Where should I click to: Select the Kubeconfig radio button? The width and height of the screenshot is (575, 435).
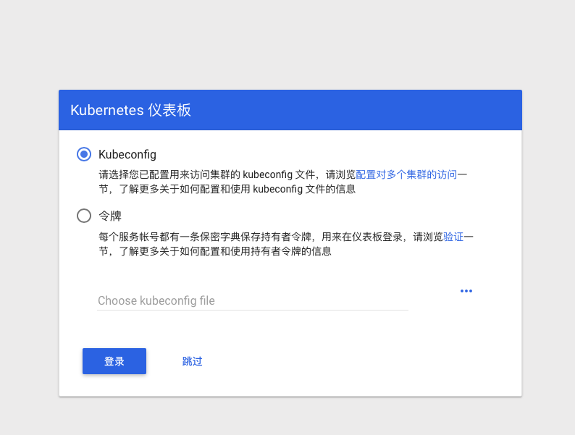click(x=84, y=154)
